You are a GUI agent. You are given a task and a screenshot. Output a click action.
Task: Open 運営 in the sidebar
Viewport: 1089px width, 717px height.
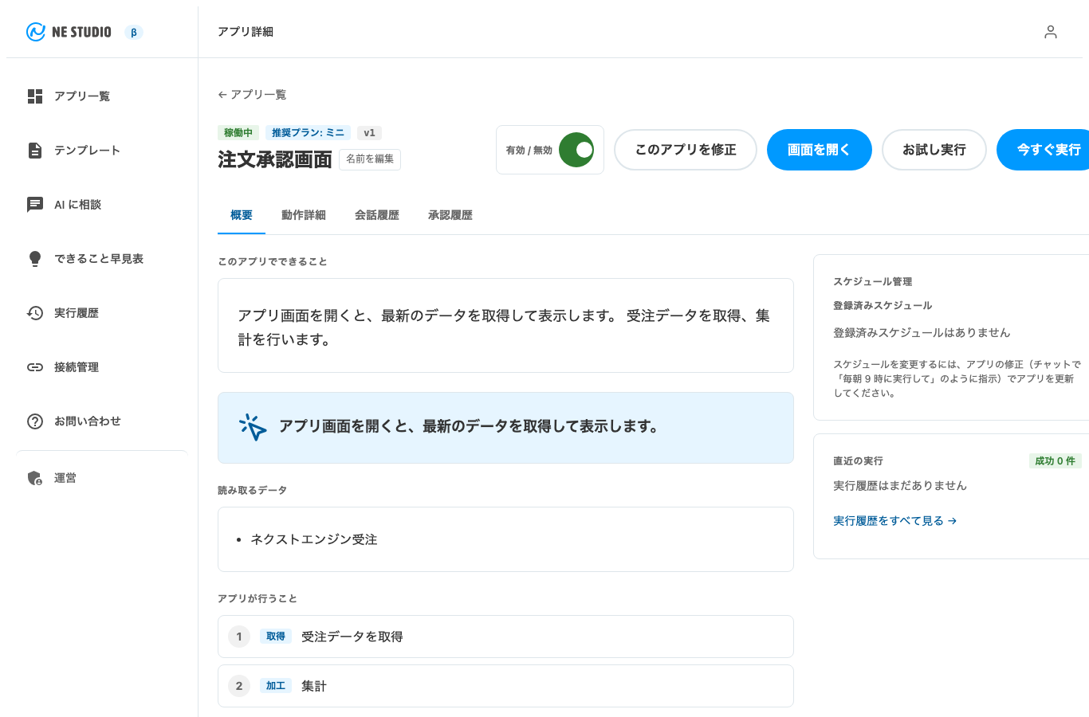(101, 478)
